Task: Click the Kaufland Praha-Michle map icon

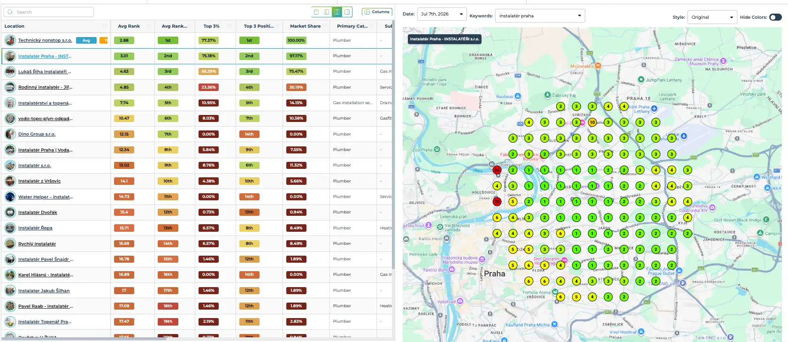Action: coord(554,324)
